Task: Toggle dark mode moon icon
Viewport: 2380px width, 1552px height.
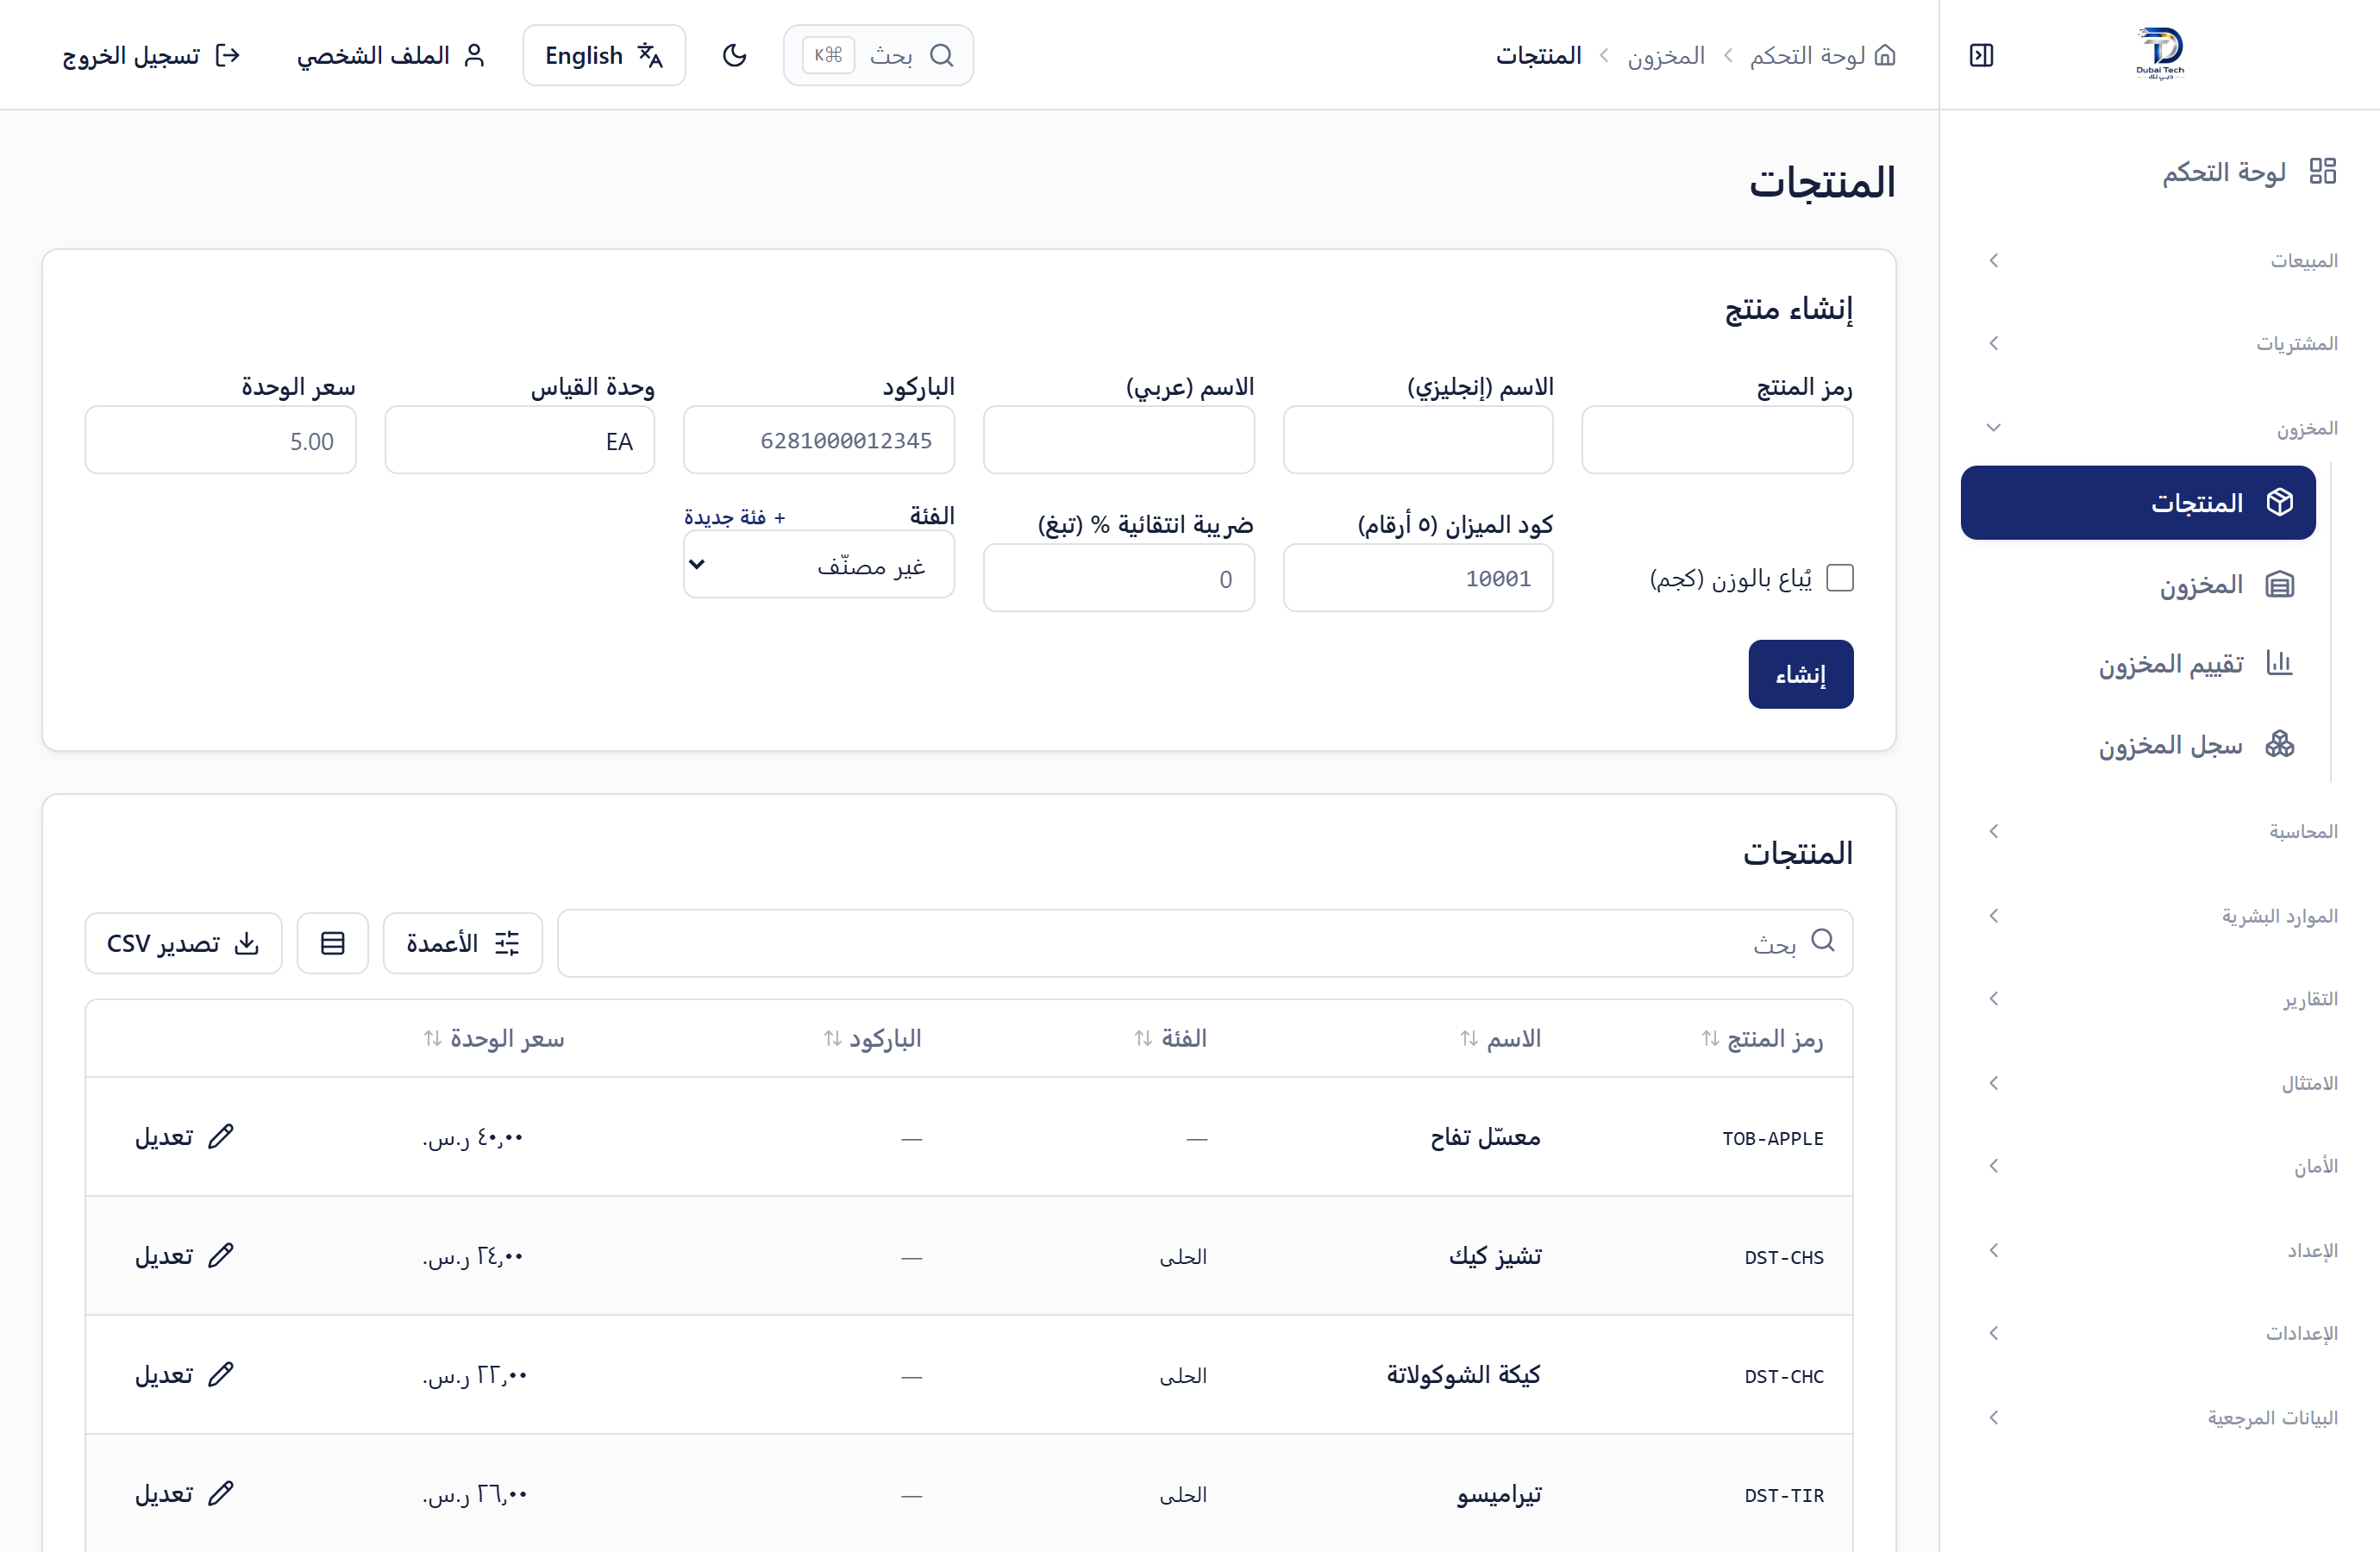Action: 735,55
